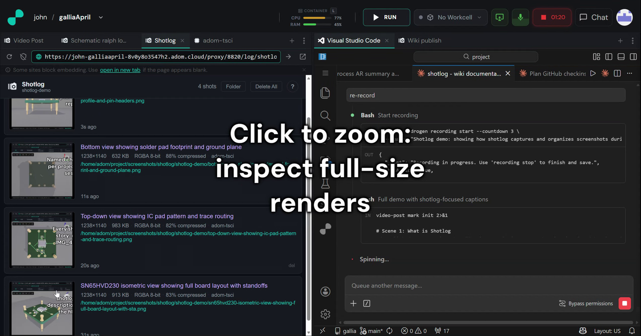Viewport: 641px width, 336px height.
Task: Switch to the Wiki publish tab
Action: [x=420, y=41]
